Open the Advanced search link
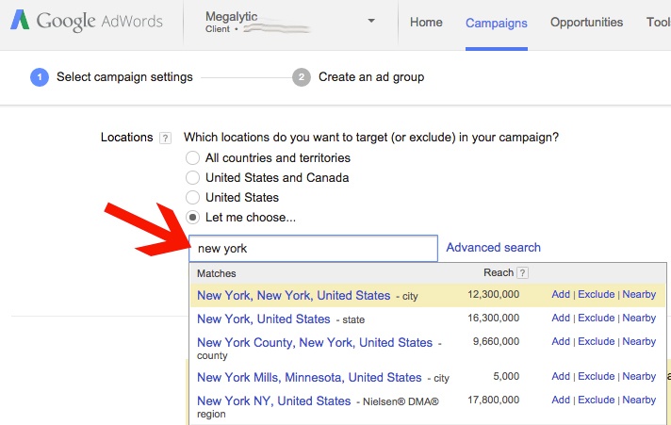The height and width of the screenshot is (425, 671). (x=493, y=248)
